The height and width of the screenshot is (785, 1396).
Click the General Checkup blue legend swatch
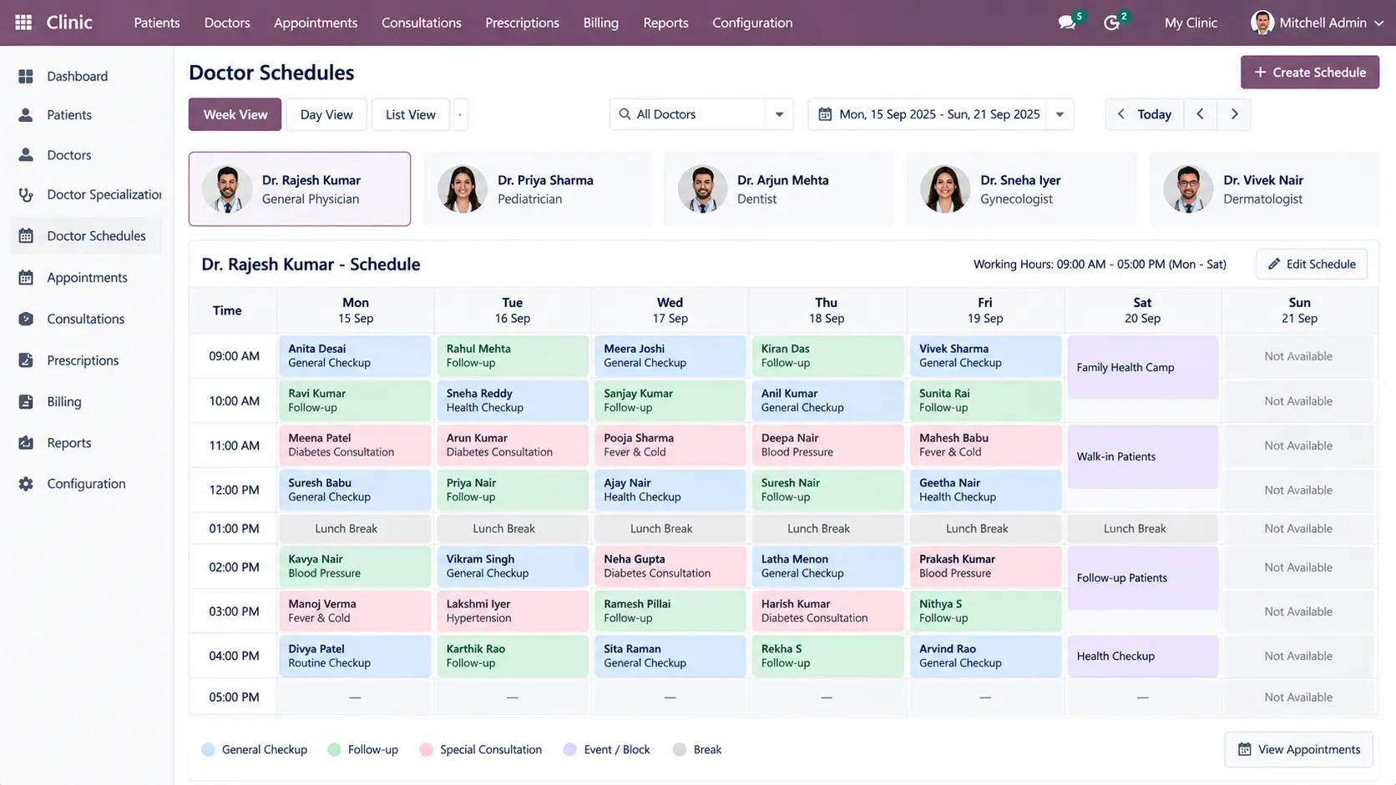209,749
